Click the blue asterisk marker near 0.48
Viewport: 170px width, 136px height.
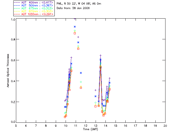coord(81,73)
